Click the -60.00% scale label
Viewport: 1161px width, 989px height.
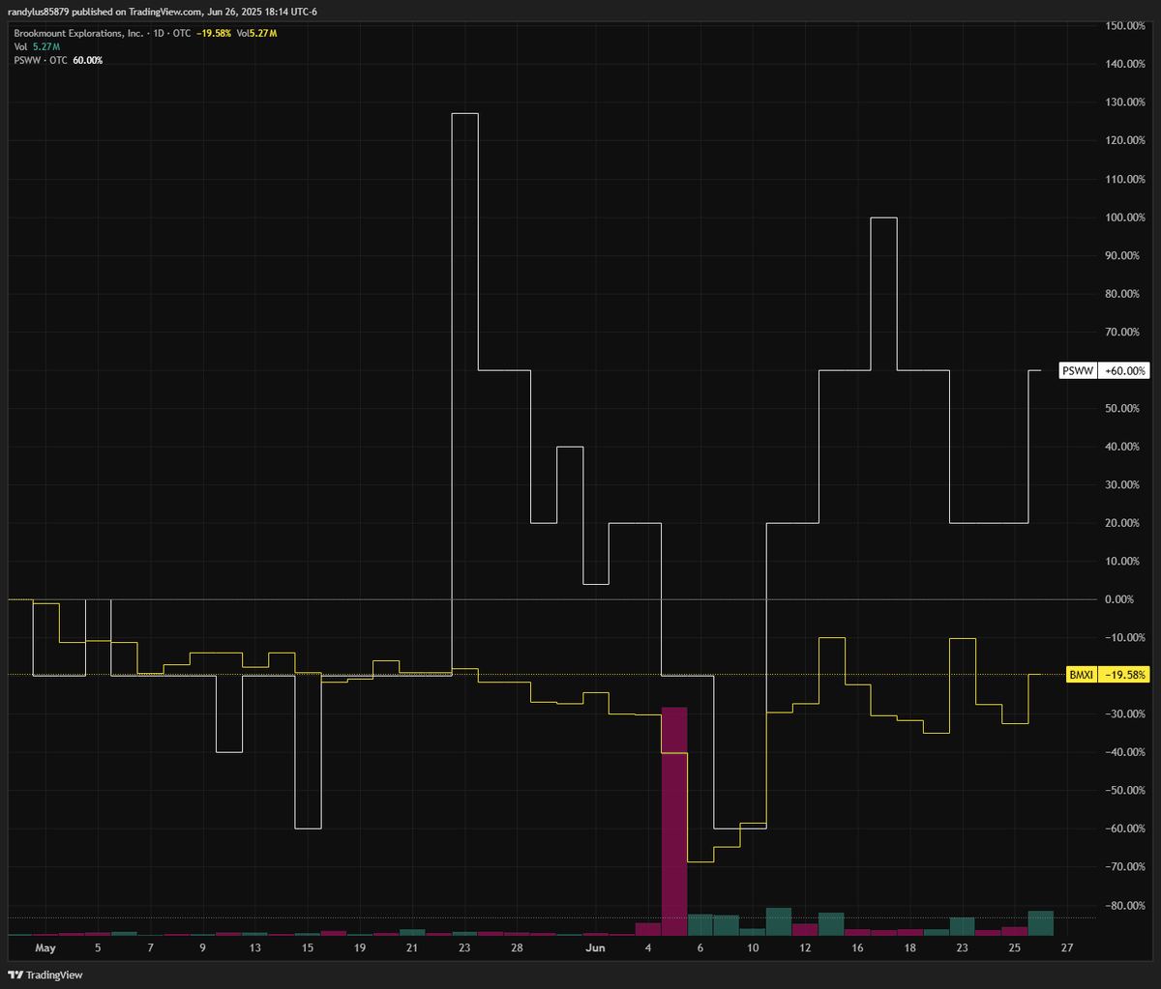1124,829
